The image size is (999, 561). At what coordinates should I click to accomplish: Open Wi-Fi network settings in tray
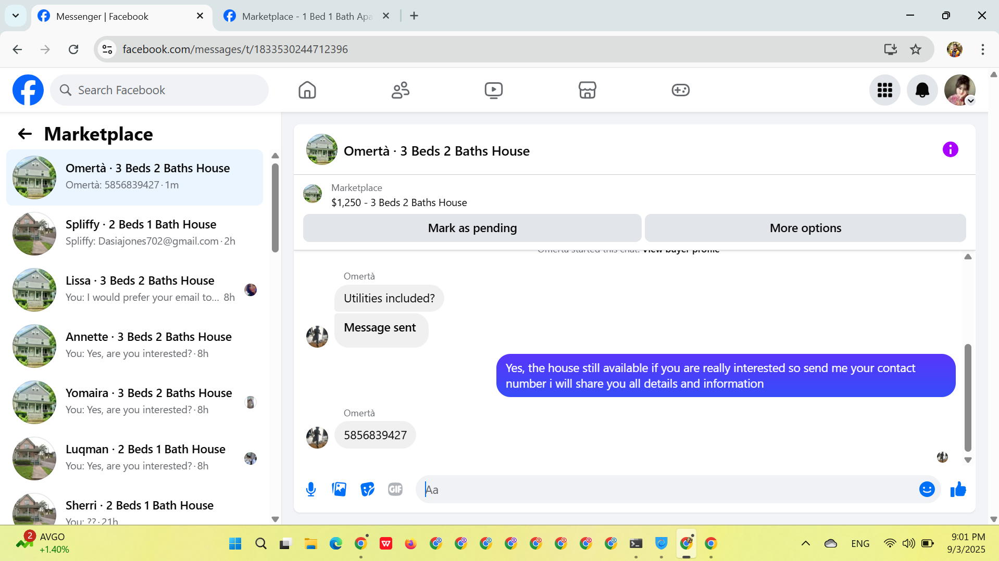tap(890, 544)
